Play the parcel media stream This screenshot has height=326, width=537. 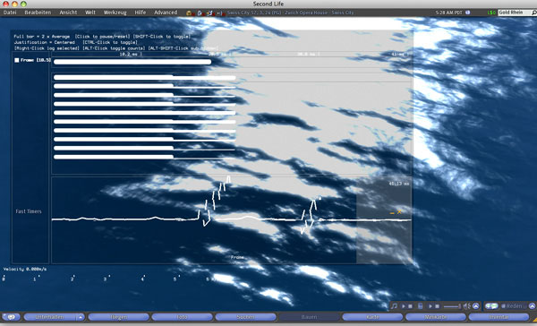pos(430,306)
